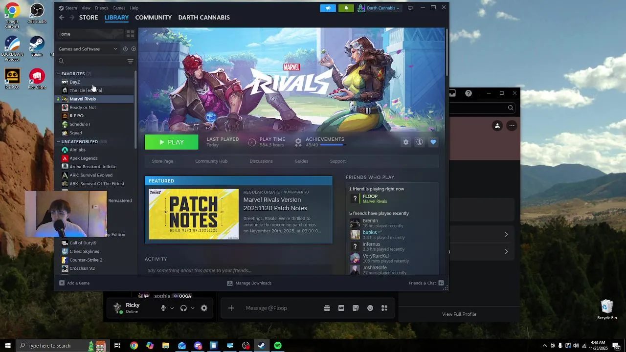Open the Discord GIF picker

[341, 308]
